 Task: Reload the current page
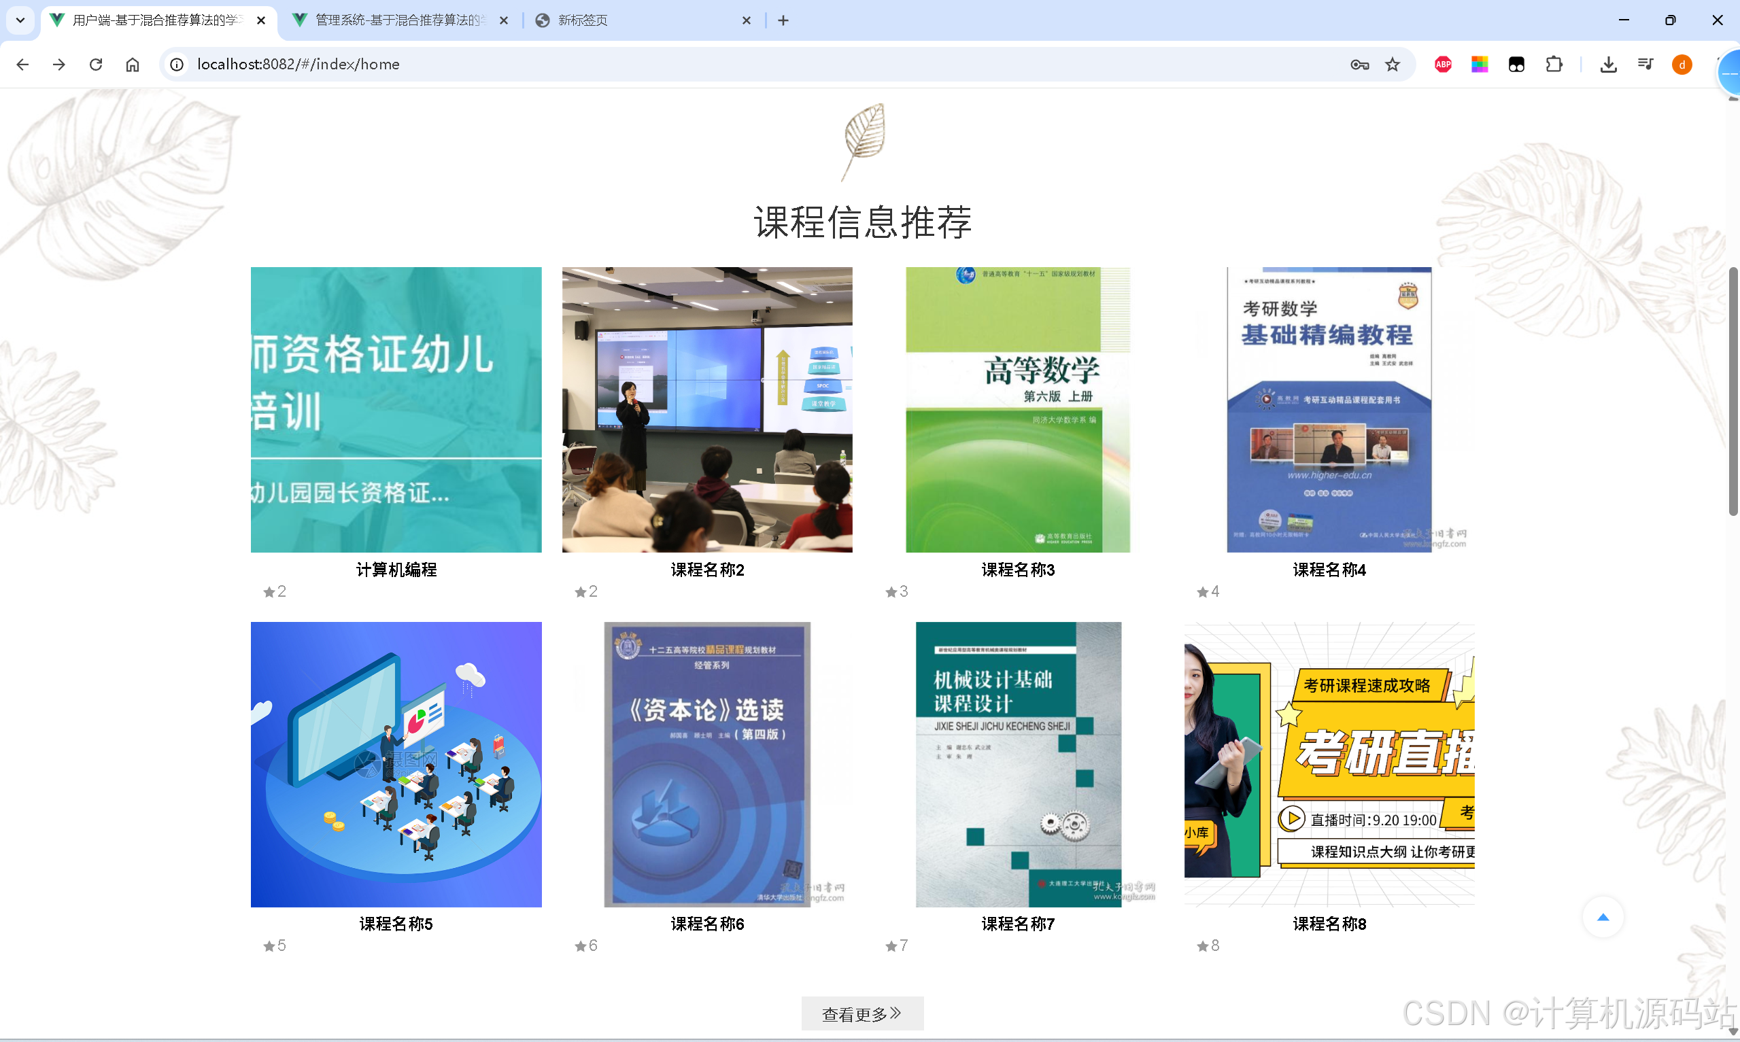coord(95,64)
